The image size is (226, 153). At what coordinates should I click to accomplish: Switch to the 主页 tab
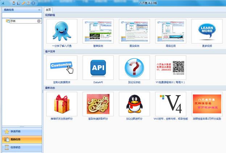coord(48,10)
